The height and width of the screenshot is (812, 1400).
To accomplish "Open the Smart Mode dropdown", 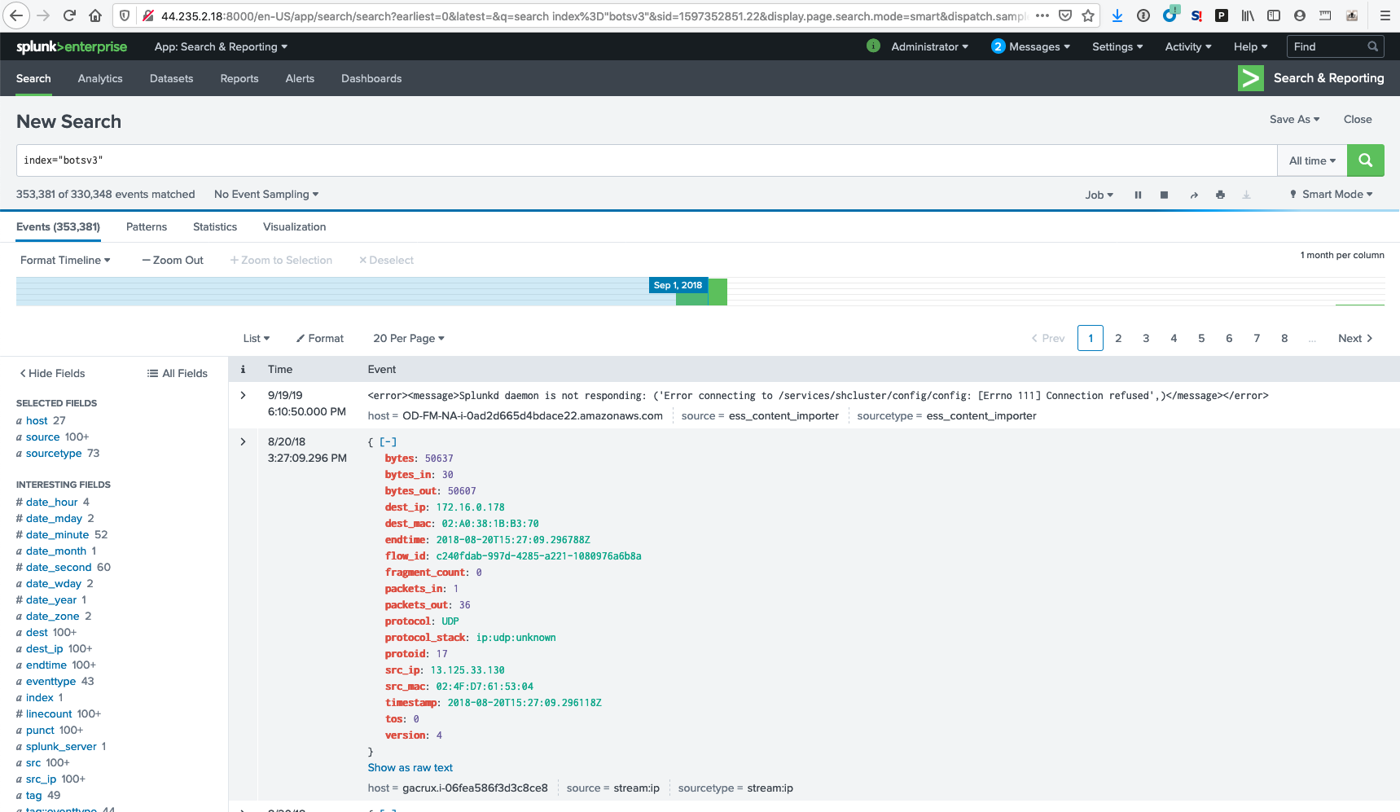I will tap(1331, 195).
